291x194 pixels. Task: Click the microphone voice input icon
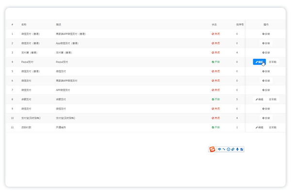click(237, 149)
